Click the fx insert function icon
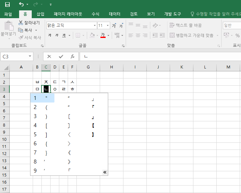This screenshot has width=241, height=193. [73, 57]
